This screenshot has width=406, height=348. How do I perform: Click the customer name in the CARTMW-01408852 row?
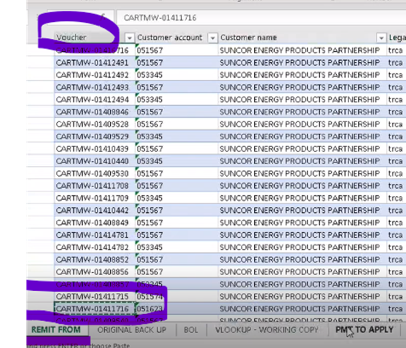pyautogui.click(x=302, y=260)
